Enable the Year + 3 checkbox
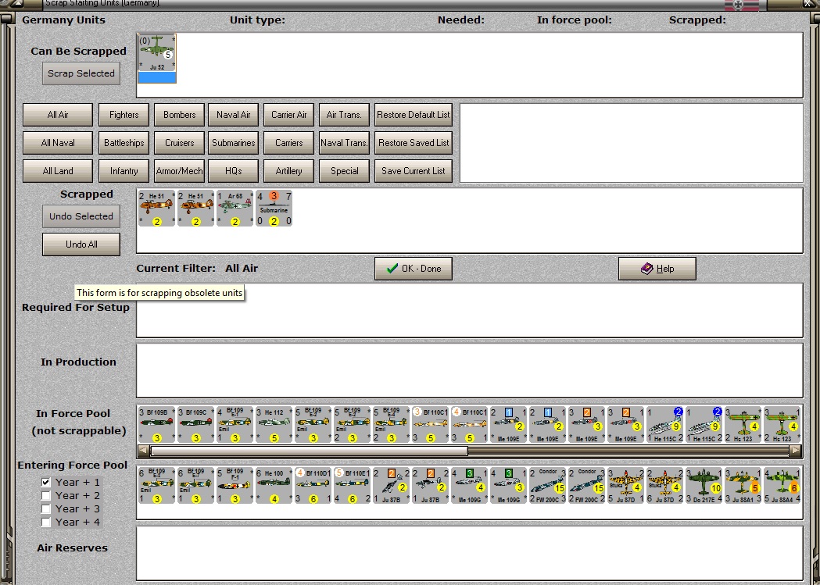820x585 pixels. [x=46, y=508]
